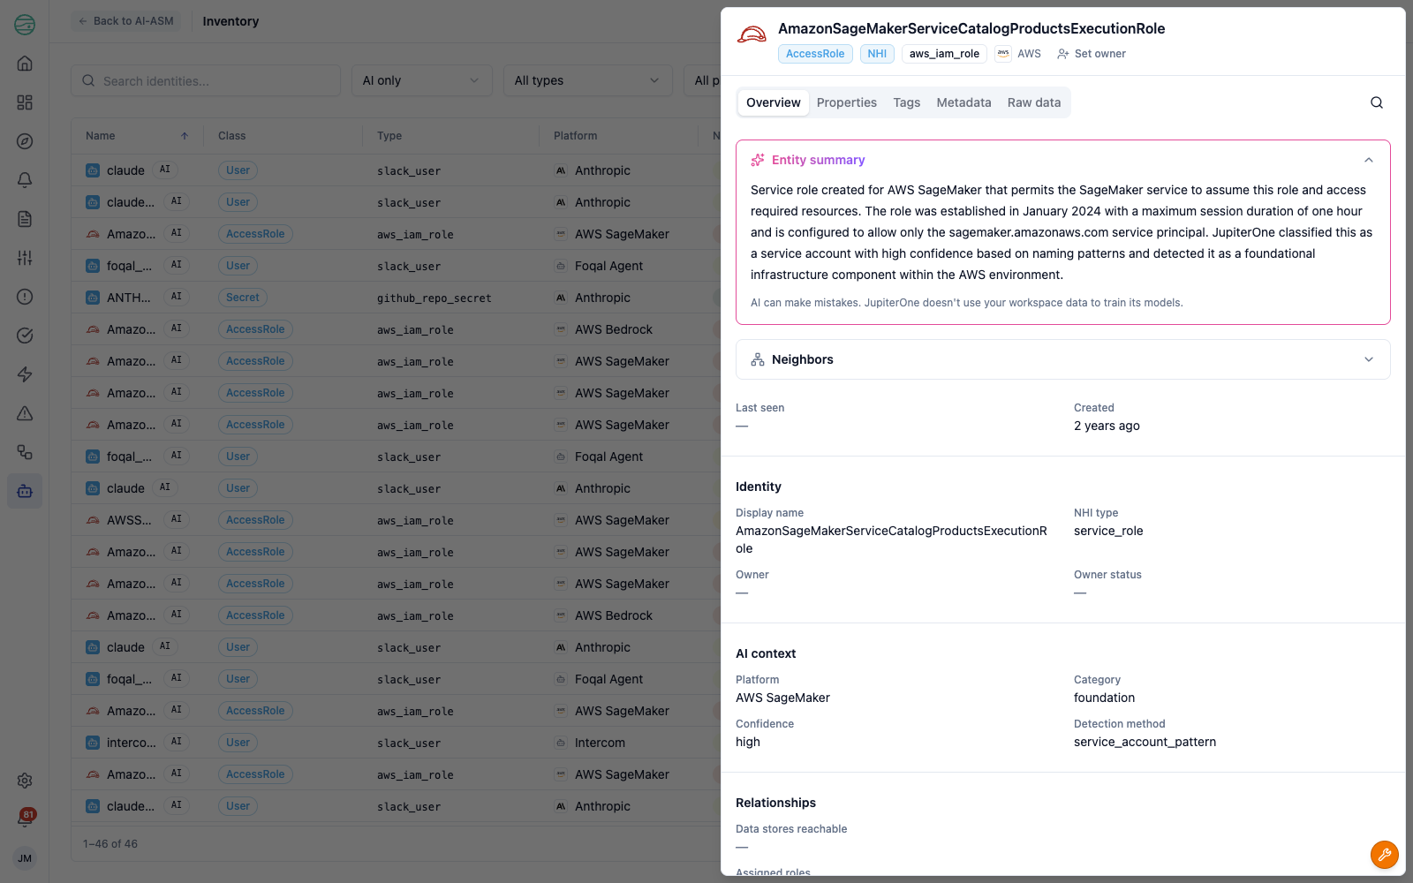Select the ANTH... secret row
Viewport: 1413px width, 883px height.
tap(396, 298)
